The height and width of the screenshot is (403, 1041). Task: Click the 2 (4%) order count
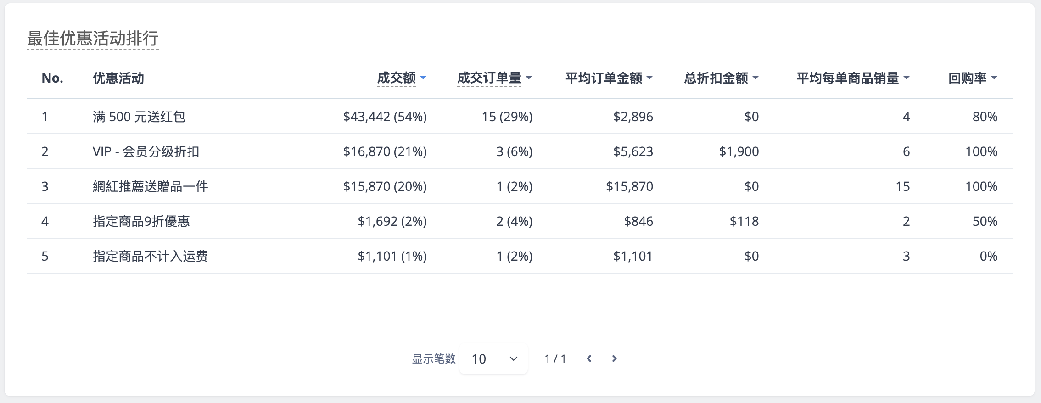(x=515, y=221)
